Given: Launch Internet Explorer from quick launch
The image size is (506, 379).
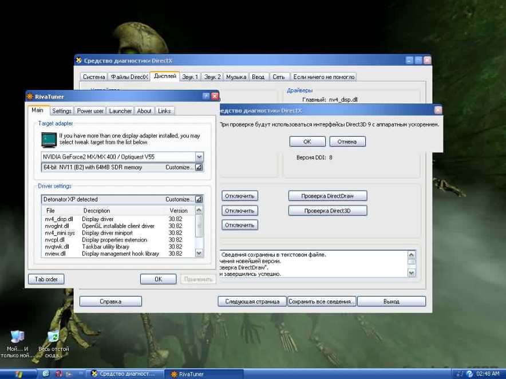Looking at the screenshot, I should coord(46,374).
